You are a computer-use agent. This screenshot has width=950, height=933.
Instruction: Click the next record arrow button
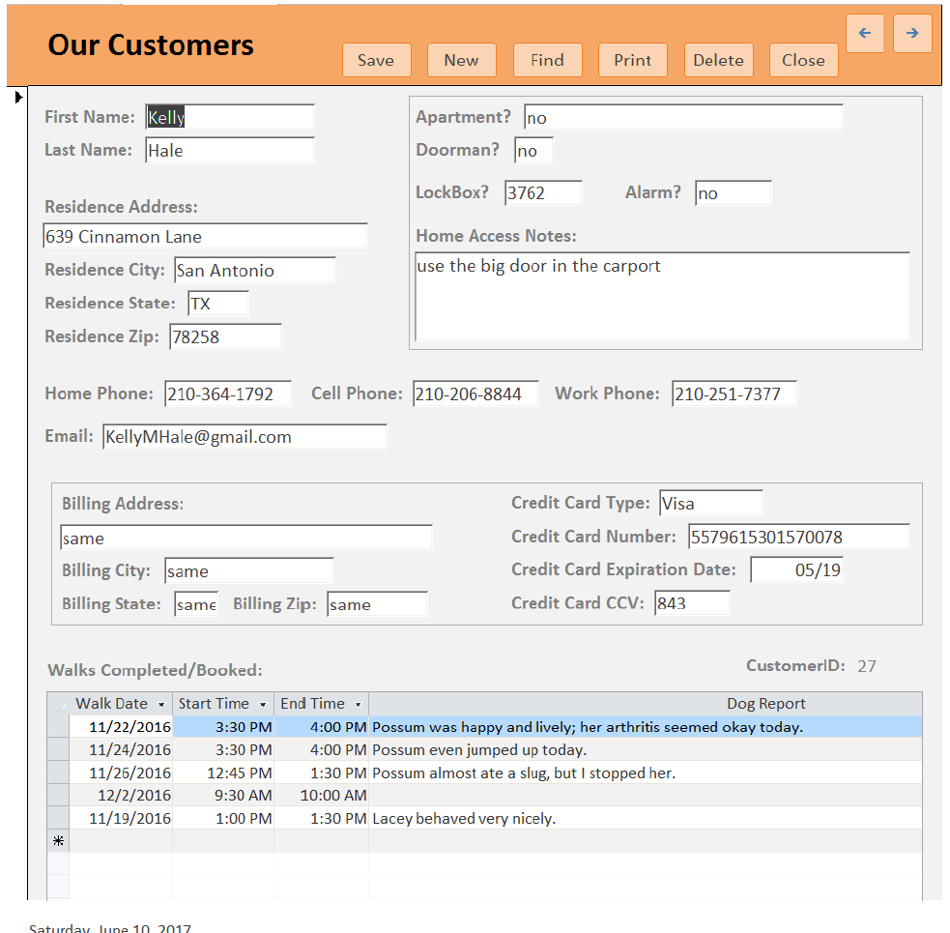[x=911, y=34]
